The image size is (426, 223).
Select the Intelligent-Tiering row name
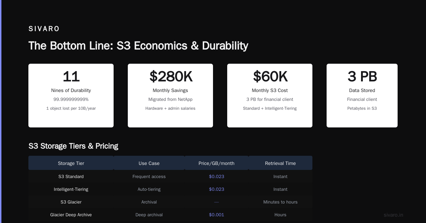click(x=71, y=189)
